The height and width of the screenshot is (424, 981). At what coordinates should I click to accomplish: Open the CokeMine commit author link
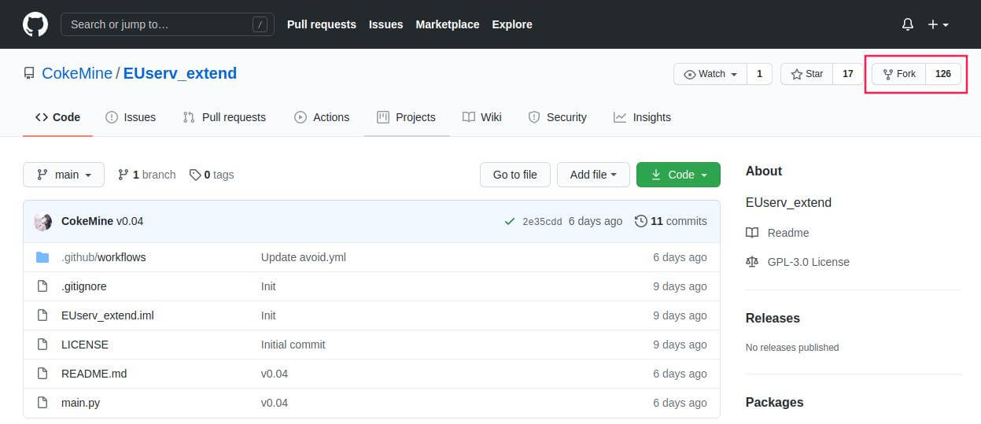[87, 221]
